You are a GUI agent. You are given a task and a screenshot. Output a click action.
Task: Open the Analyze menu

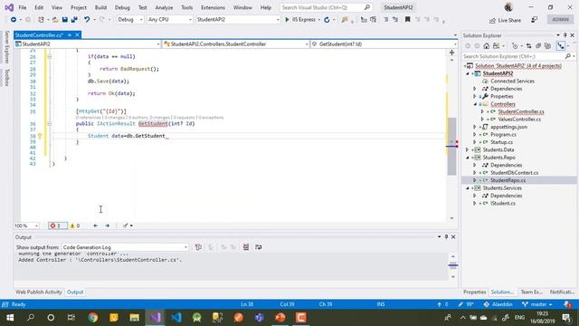click(164, 7)
